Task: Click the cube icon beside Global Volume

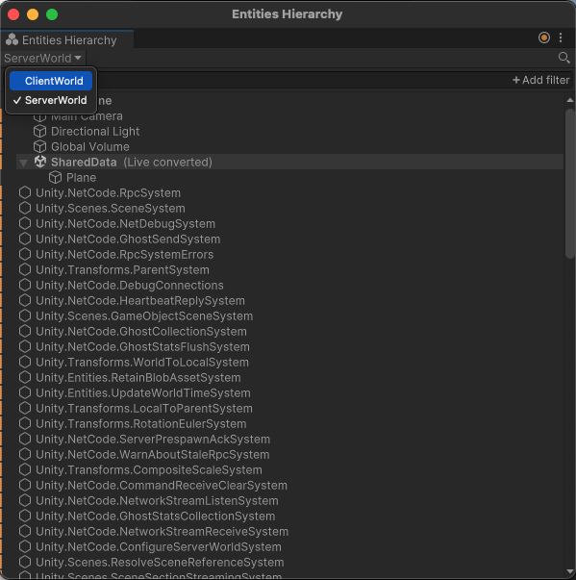Action: tap(40, 147)
